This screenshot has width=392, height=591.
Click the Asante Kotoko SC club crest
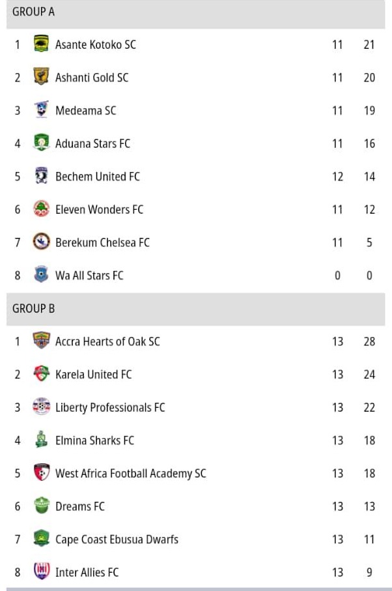42,44
